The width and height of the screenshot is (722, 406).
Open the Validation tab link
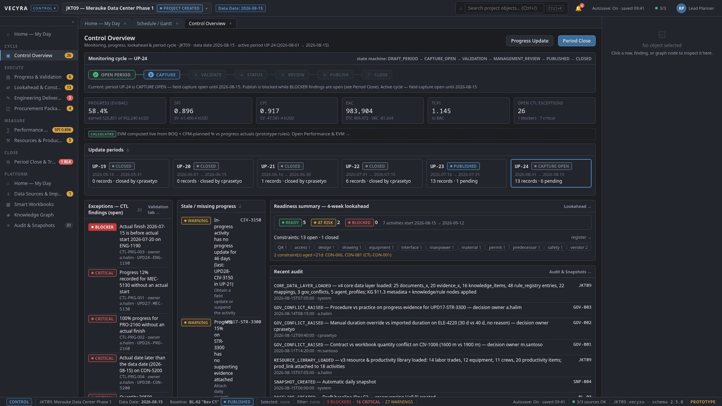pos(158,209)
